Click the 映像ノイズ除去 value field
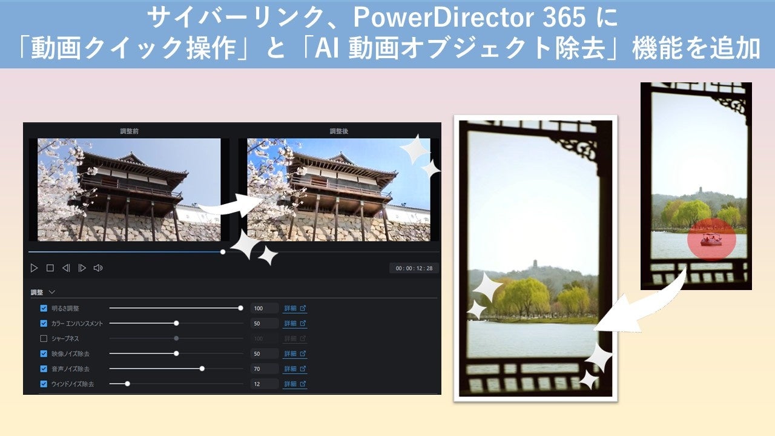775x436 pixels. pyautogui.click(x=265, y=354)
